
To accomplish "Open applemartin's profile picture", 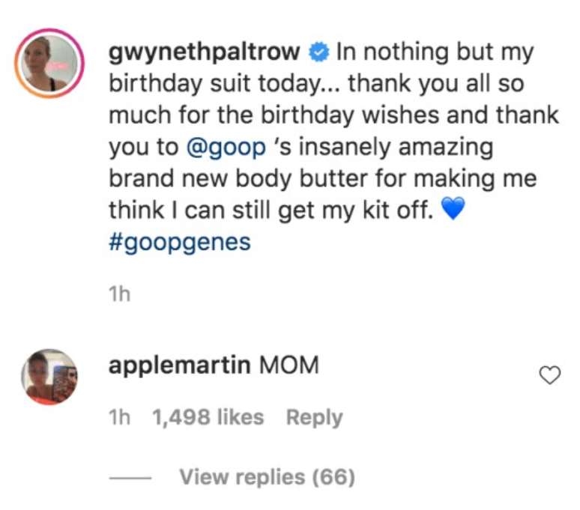I will click(49, 377).
